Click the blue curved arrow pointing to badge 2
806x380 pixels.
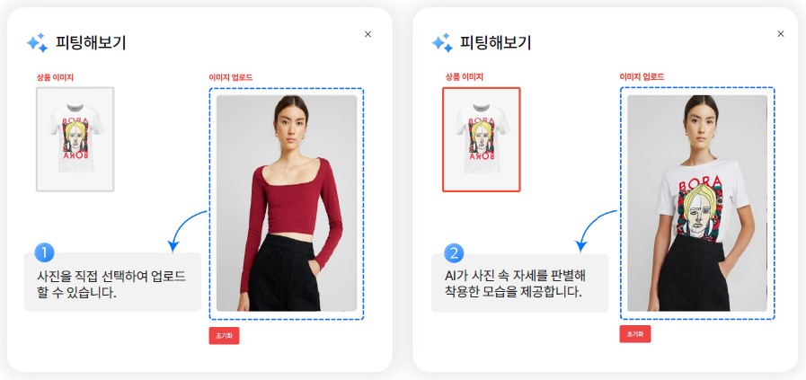pos(596,230)
